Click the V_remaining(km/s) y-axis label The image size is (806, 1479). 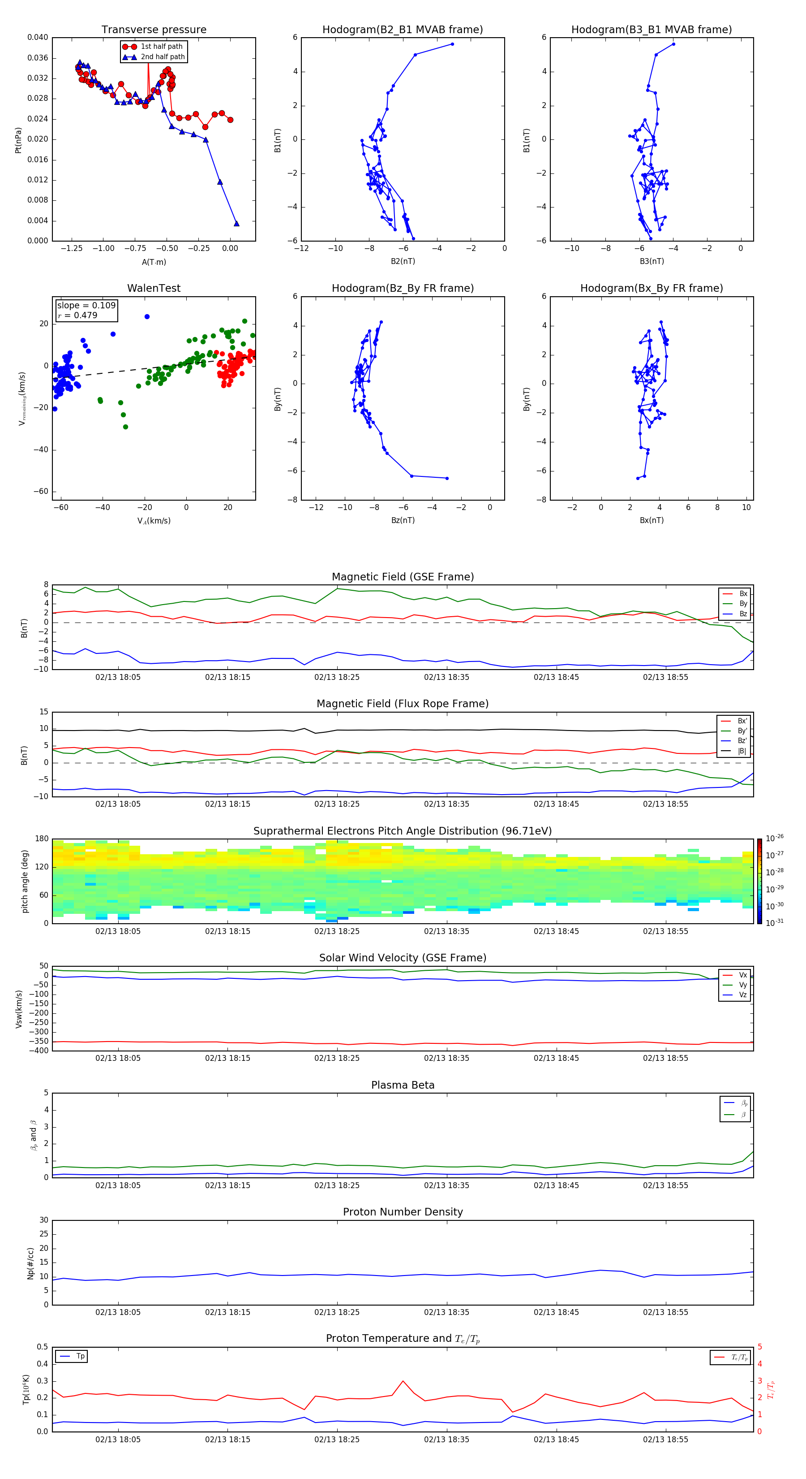22,398
